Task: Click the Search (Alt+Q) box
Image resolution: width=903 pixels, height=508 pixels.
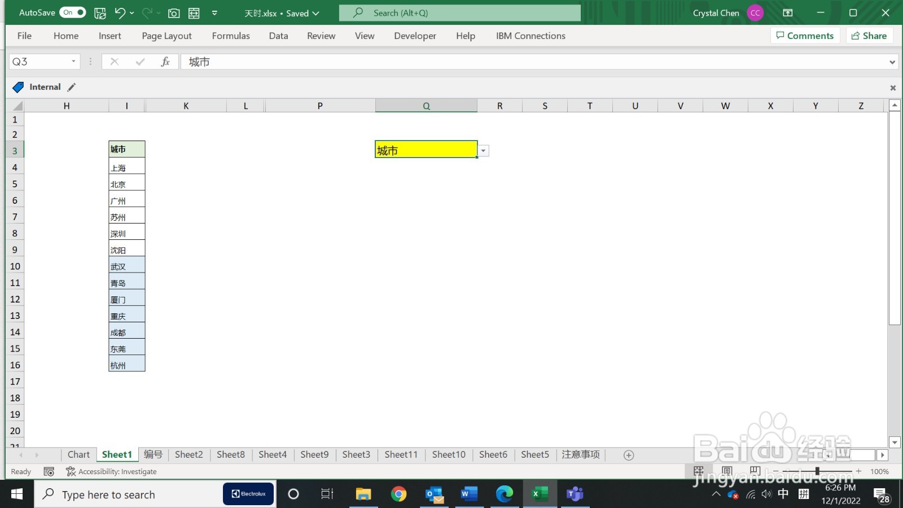Action: [460, 13]
